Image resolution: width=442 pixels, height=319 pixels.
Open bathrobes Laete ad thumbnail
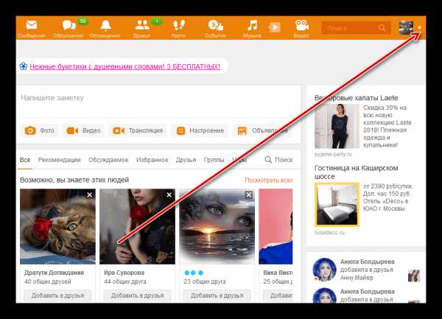pos(337,126)
